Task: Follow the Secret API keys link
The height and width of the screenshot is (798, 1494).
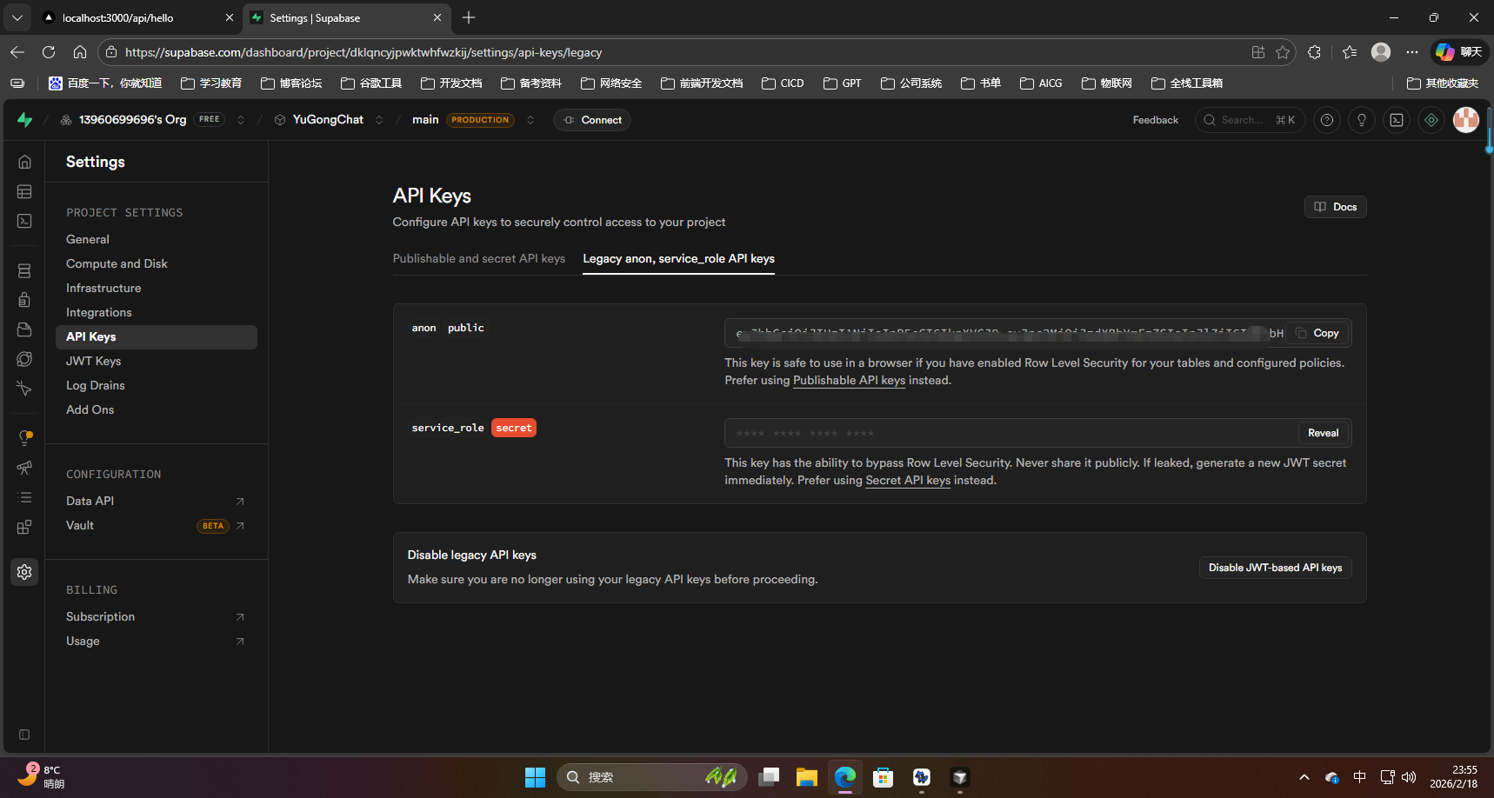Action: (x=908, y=480)
